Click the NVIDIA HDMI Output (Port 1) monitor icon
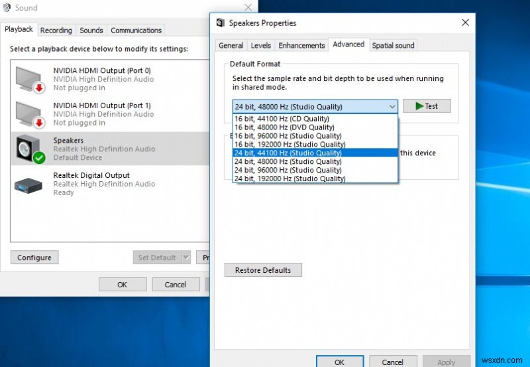Viewport: 530px width, 367px height. pyautogui.click(x=30, y=114)
